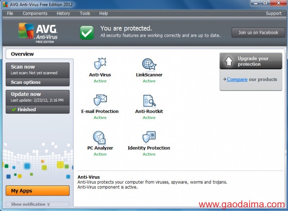Select the Overview tab

[x=40, y=54]
